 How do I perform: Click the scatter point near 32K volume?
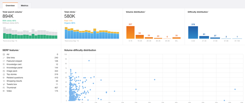pyautogui.click(x=154, y=80)
